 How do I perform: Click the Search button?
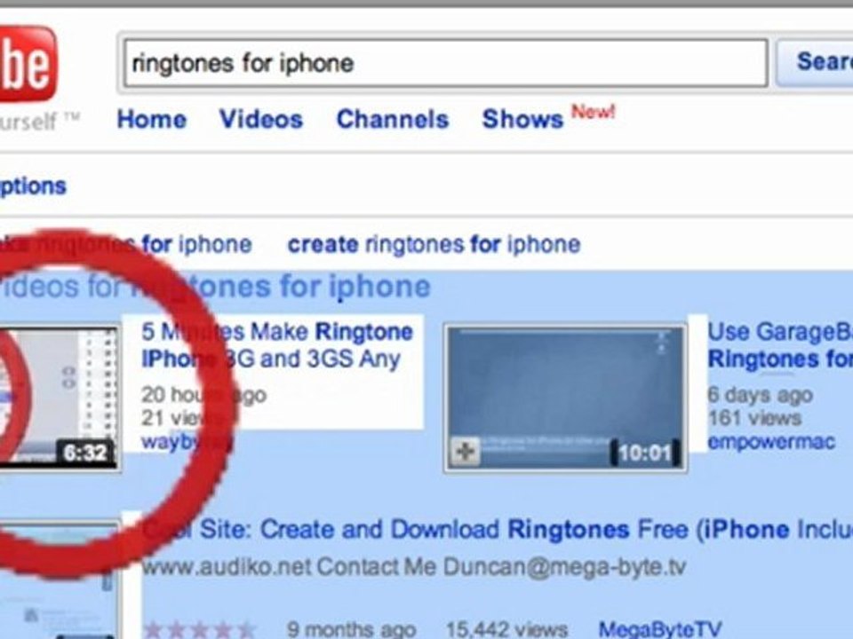(x=816, y=61)
